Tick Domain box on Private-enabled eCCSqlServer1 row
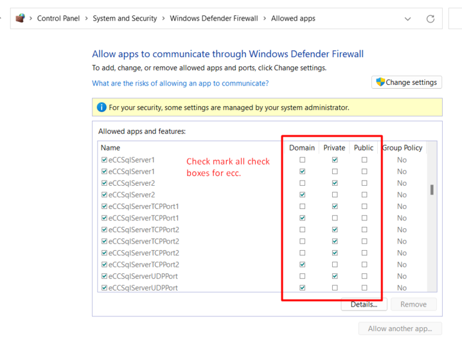Screen dimensions: 462x351 302,159
